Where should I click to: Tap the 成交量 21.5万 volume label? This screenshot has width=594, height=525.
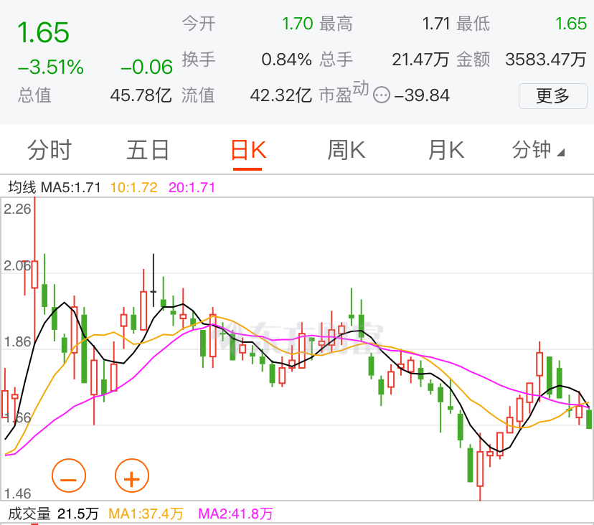click(53, 514)
